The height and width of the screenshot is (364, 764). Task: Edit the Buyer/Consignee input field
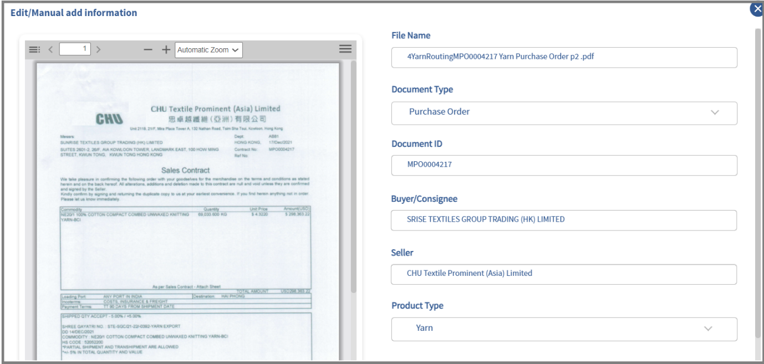coord(564,220)
